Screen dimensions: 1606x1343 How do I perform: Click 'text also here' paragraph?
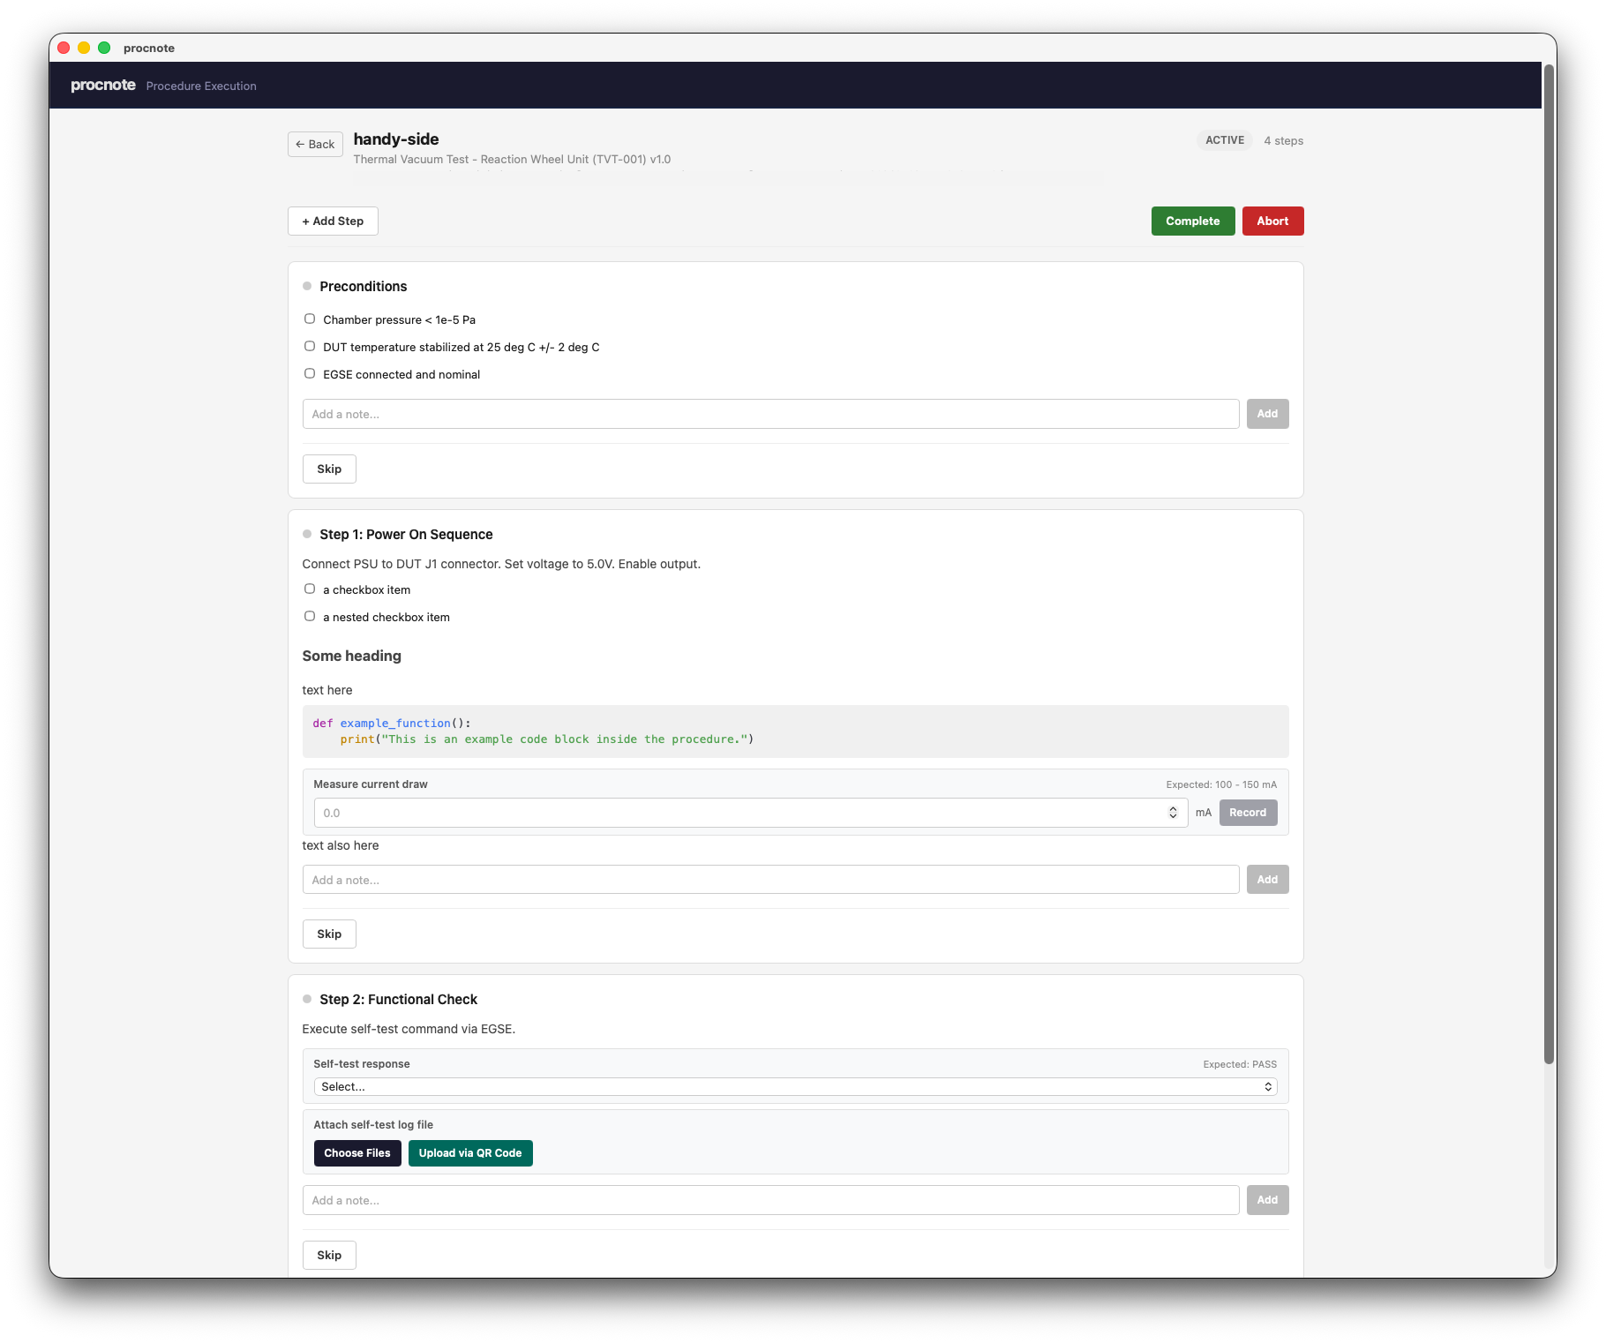click(341, 845)
